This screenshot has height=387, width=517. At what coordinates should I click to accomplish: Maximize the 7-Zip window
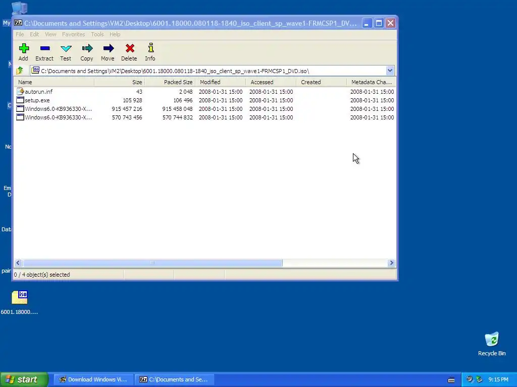pos(379,23)
